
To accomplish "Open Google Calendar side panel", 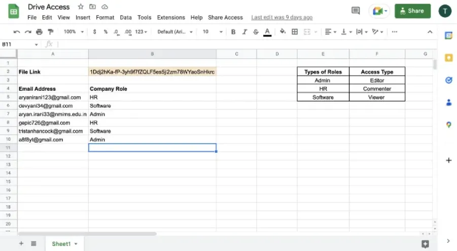I will click(448, 35).
